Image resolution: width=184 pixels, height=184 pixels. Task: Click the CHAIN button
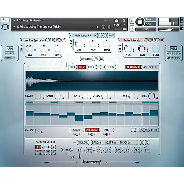(x=66, y=150)
